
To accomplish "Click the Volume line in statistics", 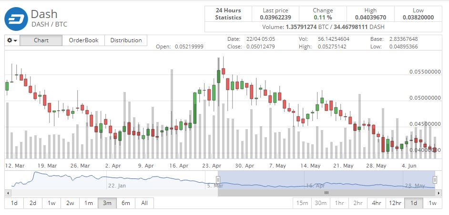I will tap(323, 27).
